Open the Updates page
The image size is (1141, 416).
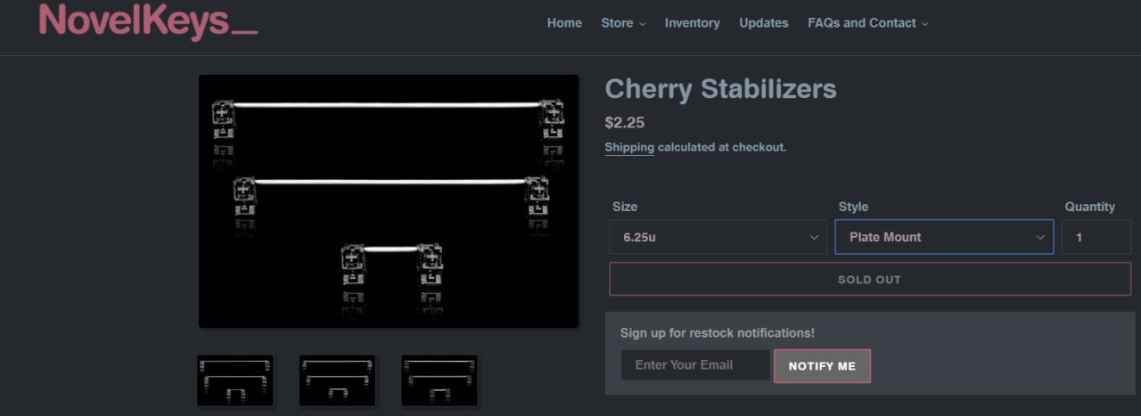coord(763,23)
